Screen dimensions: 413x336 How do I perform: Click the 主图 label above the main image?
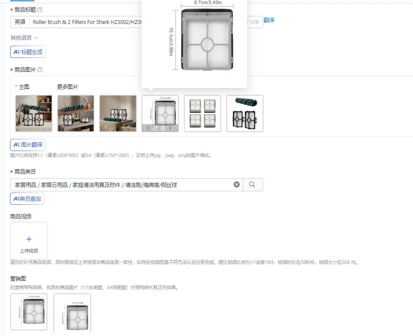[24, 87]
